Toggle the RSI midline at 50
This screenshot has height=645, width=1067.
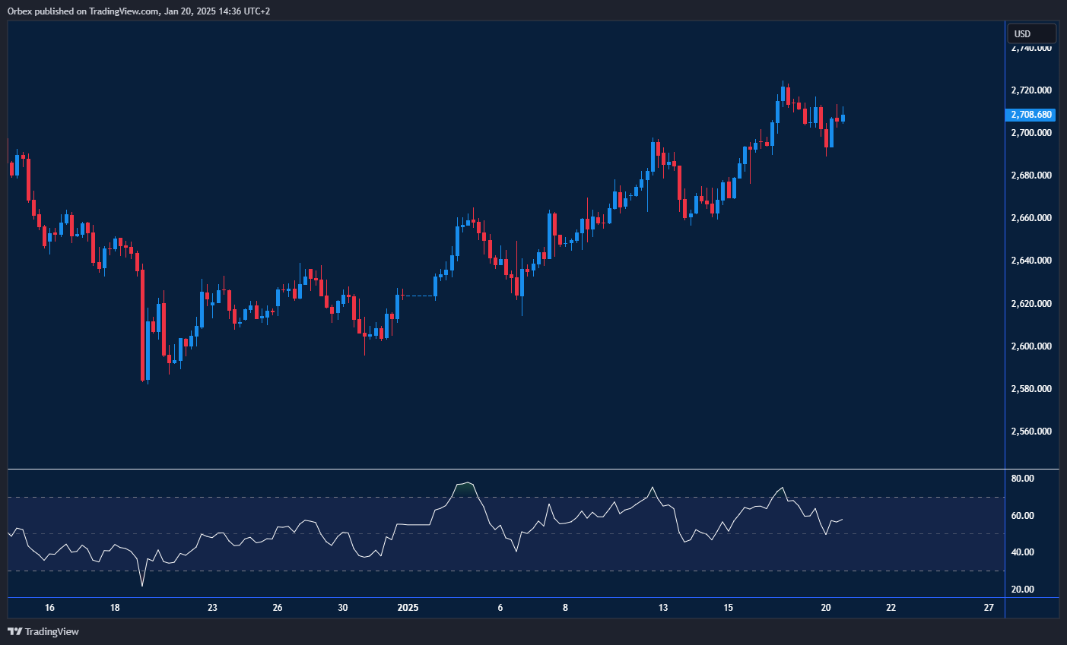[x=502, y=533]
